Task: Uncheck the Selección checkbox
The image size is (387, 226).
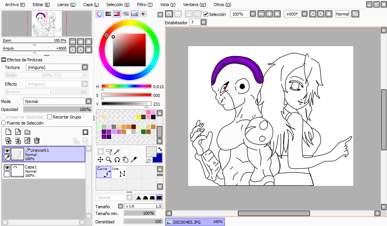Action: click(206, 14)
